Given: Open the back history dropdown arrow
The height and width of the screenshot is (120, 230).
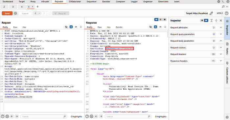Looking at the screenshot, I should pos(39,14).
